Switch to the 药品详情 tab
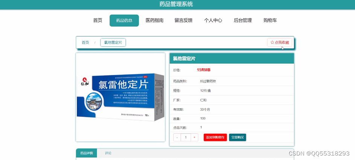355x160 pixels. click(x=87, y=153)
